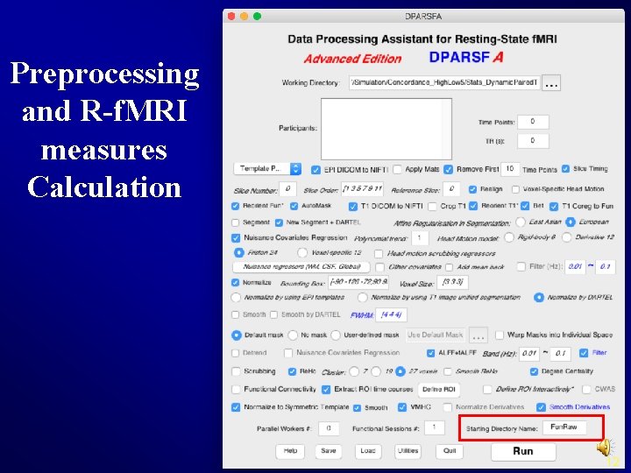Select Normalize by using EPI templates

[236, 298]
